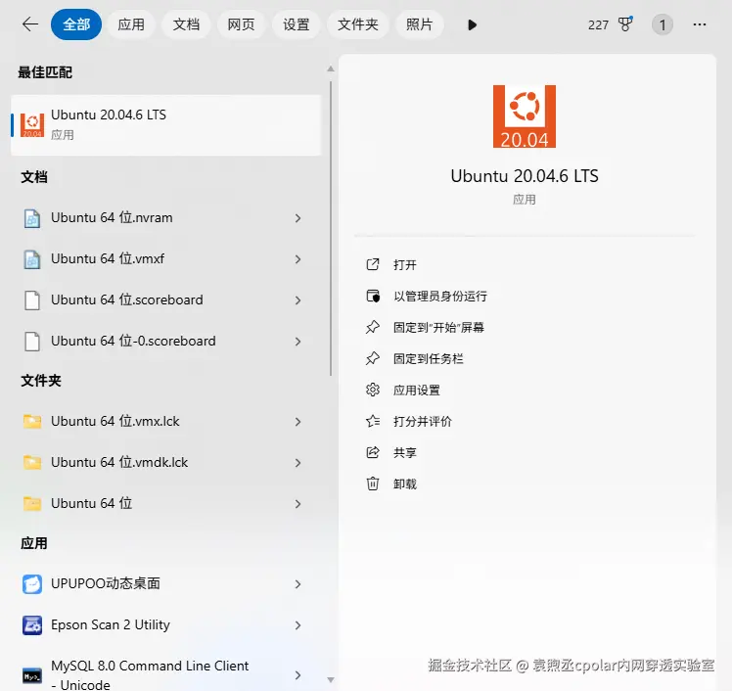Expand the Ubuntu 64 位.vmx.lck chevron
732x691 pixels.
coord(298,422)
